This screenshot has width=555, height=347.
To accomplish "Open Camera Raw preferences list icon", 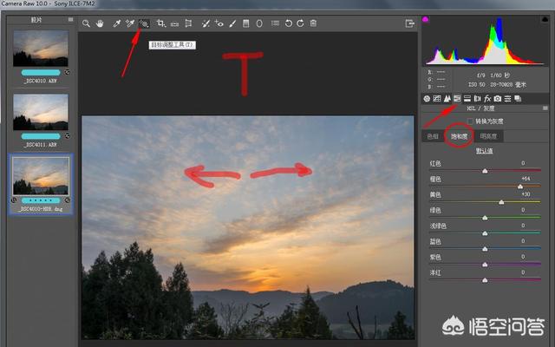I will click(x=275, y=23).
